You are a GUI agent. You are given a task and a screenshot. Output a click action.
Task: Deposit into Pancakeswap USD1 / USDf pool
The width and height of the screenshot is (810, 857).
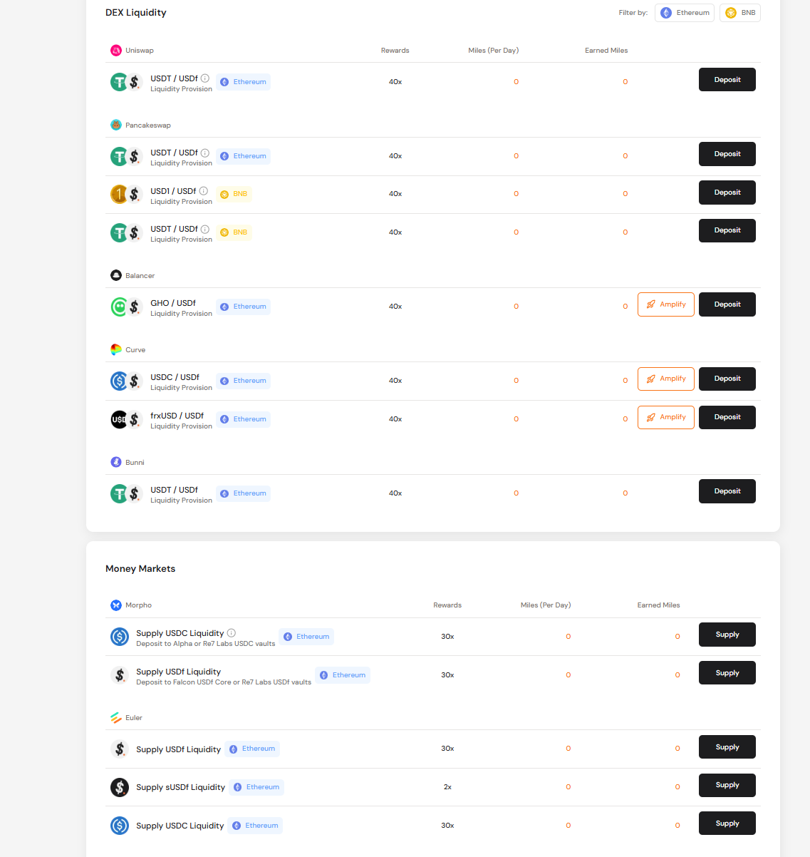(727, 193)
